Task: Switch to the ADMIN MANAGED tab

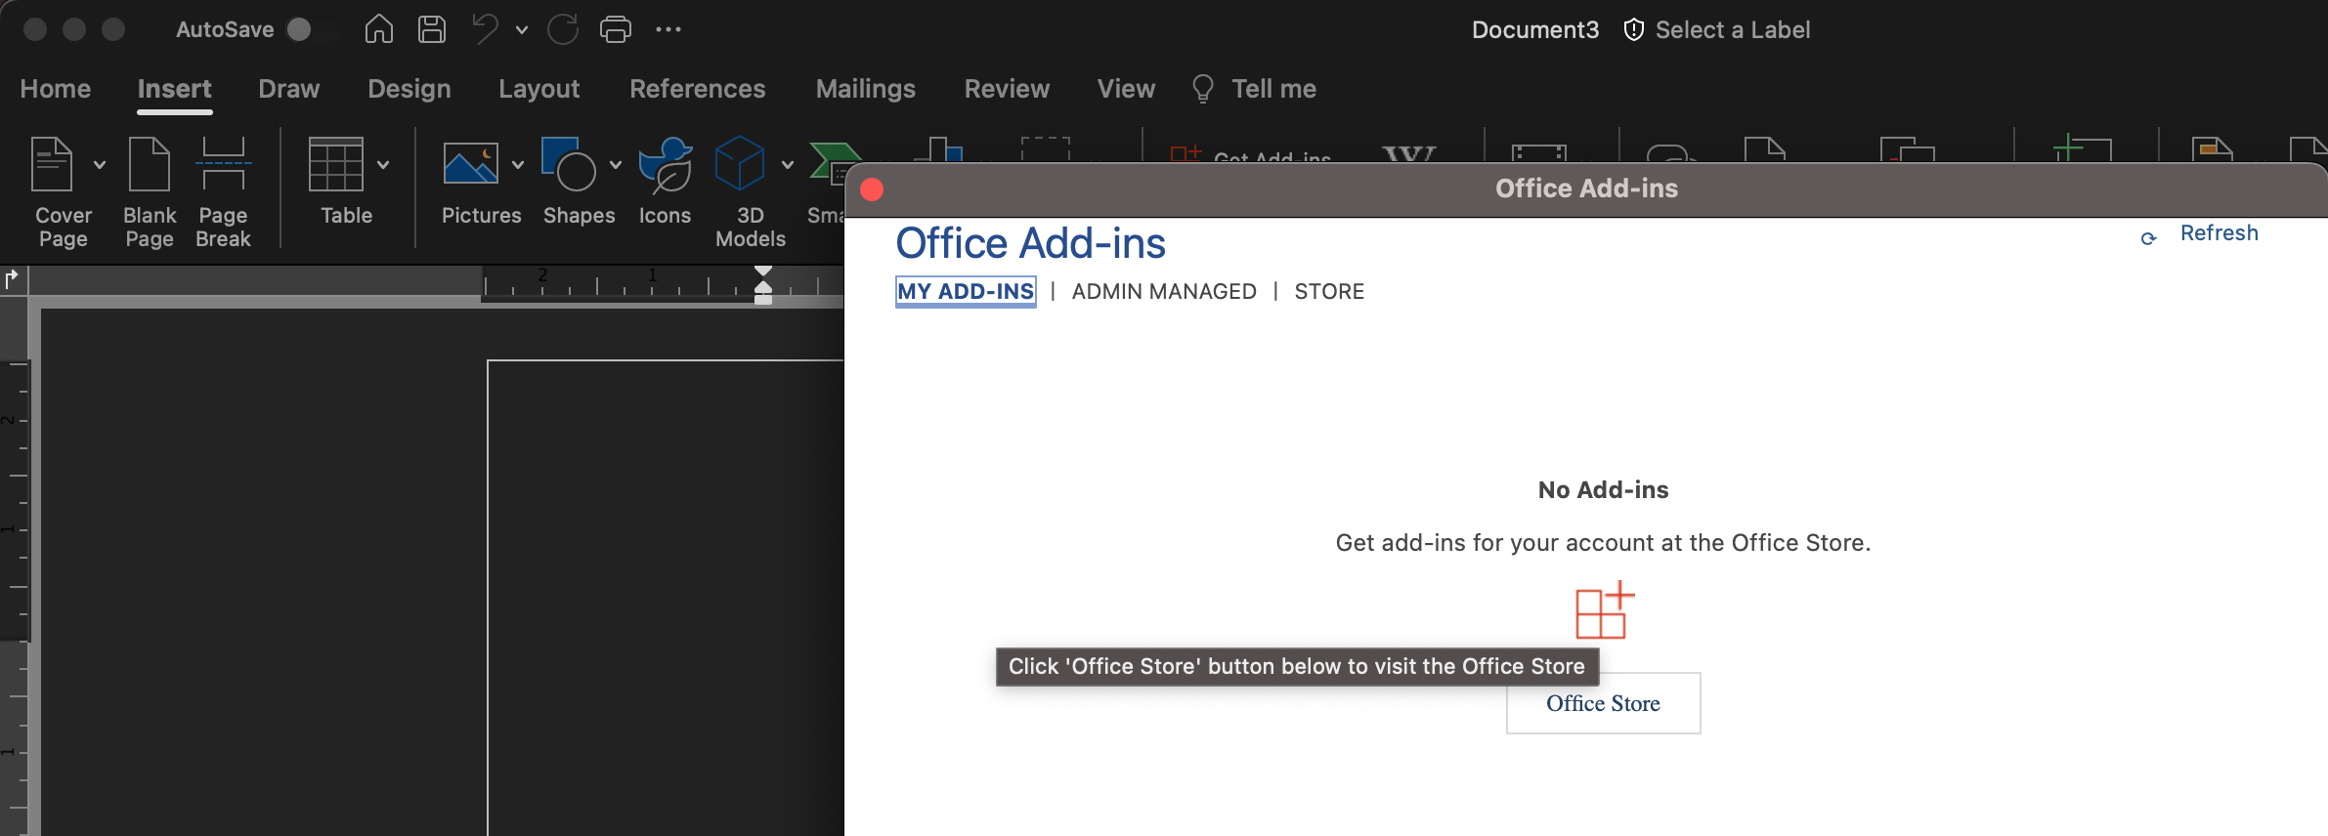Action: 1164,291
